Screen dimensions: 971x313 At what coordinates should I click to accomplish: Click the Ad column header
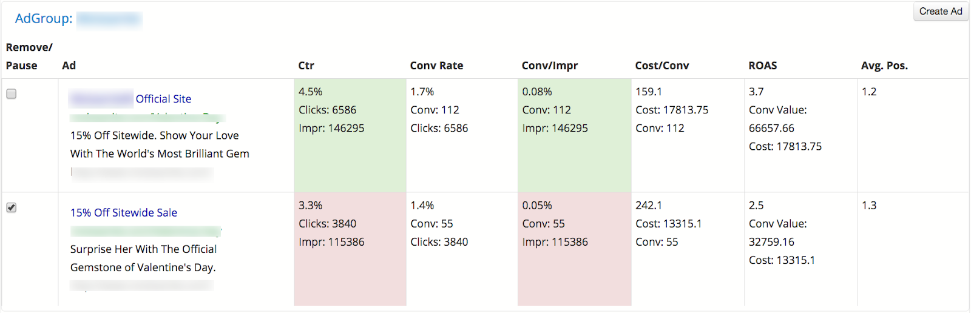(x=69, y=66)
